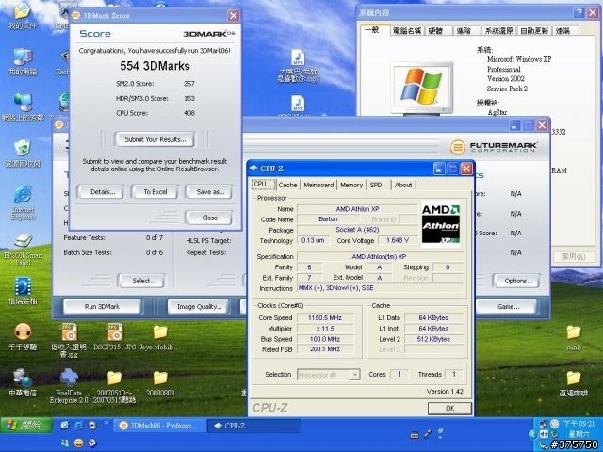Image resolution: width=603 pixels, height=452 pixels.
Task: Select the CPU tab in CPU-Z
Action: (263, 185)
